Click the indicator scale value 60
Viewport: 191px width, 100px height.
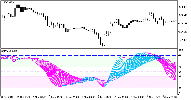(180, 67)
